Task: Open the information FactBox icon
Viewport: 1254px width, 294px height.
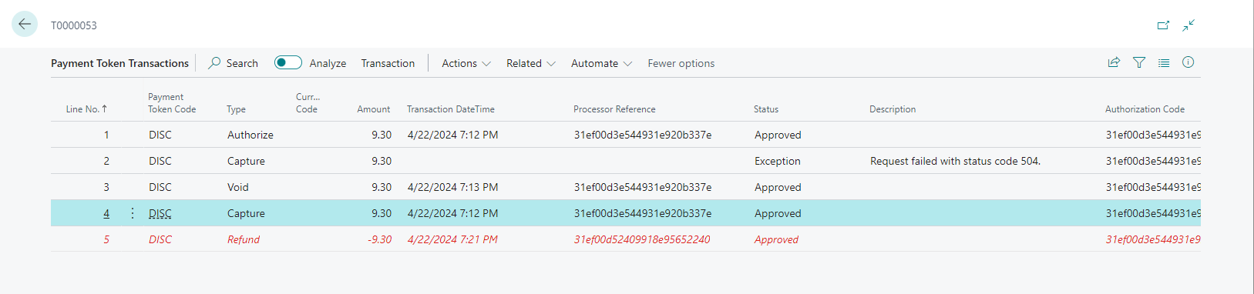Action: (1188, 63)
